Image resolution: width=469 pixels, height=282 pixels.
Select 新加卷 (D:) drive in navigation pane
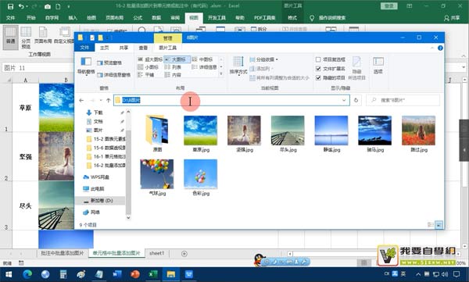click(102, 200)
